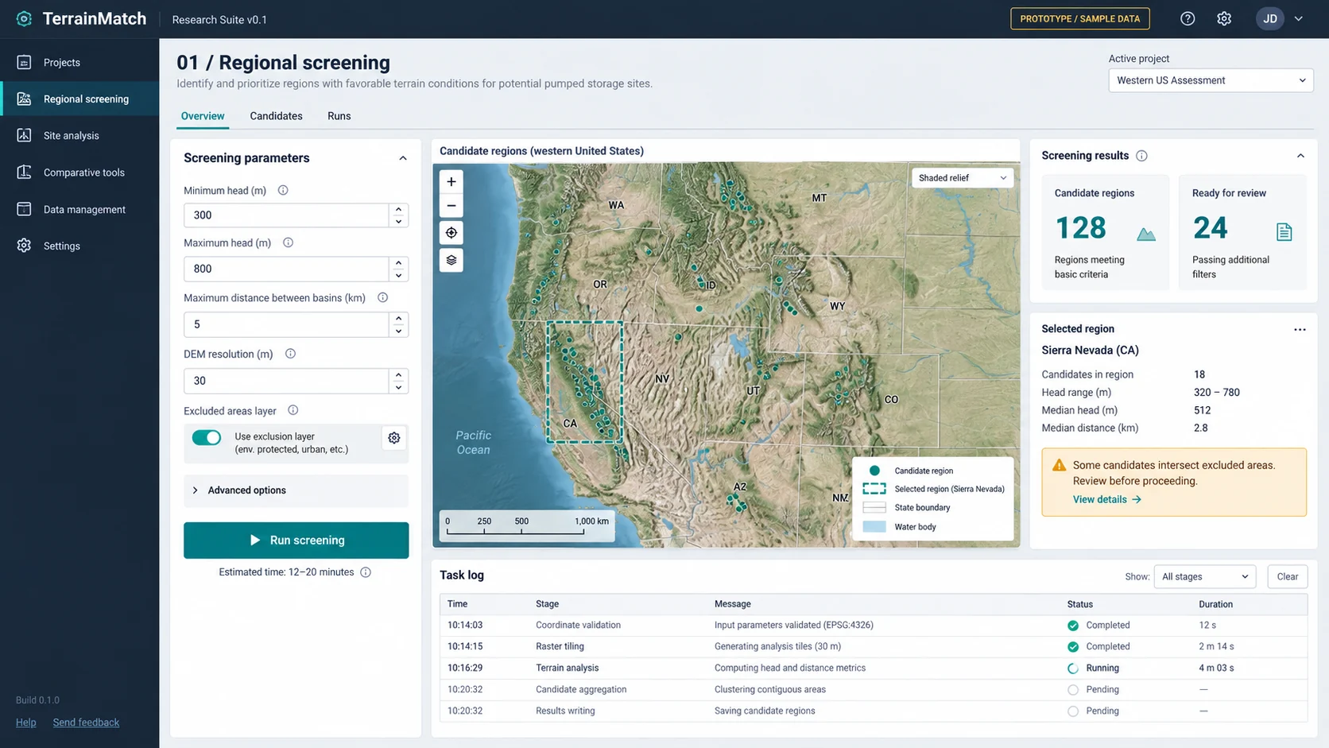The image size is (1329, 748).
Task: Click the Prototype / Sample Data badge
Action: tap(1079, 18)
